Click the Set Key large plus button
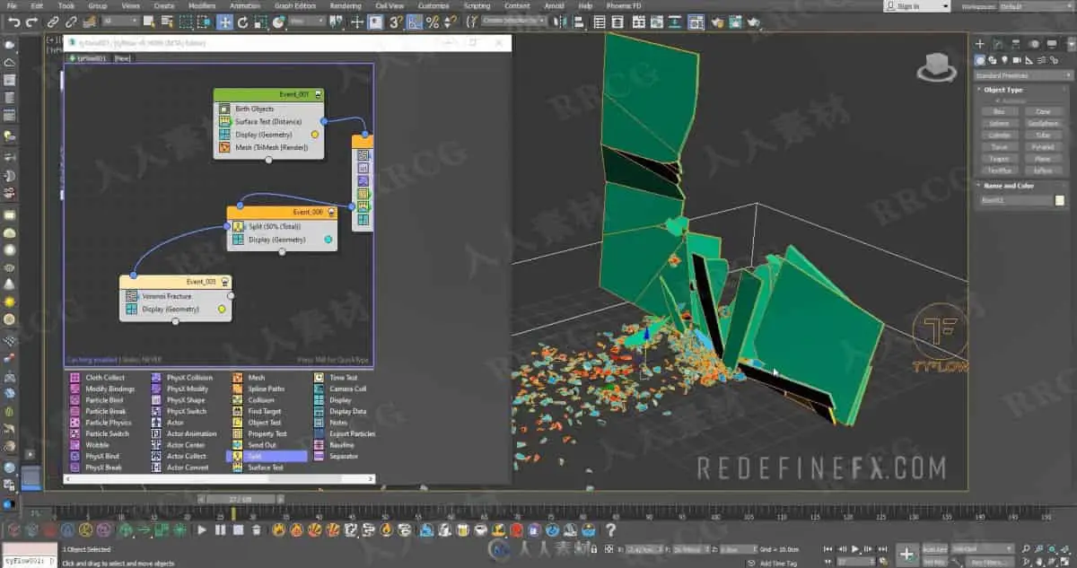1077x568 pixels. pyautogui.click(x=906, y=555)
